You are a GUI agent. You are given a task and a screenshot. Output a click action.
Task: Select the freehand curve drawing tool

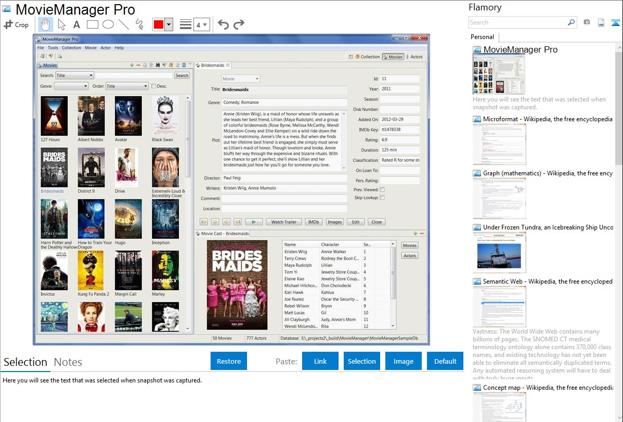tap(139, 24)
